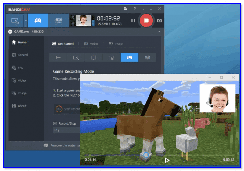Collapse the Bandicam panel with chevron

pos(159,32)
